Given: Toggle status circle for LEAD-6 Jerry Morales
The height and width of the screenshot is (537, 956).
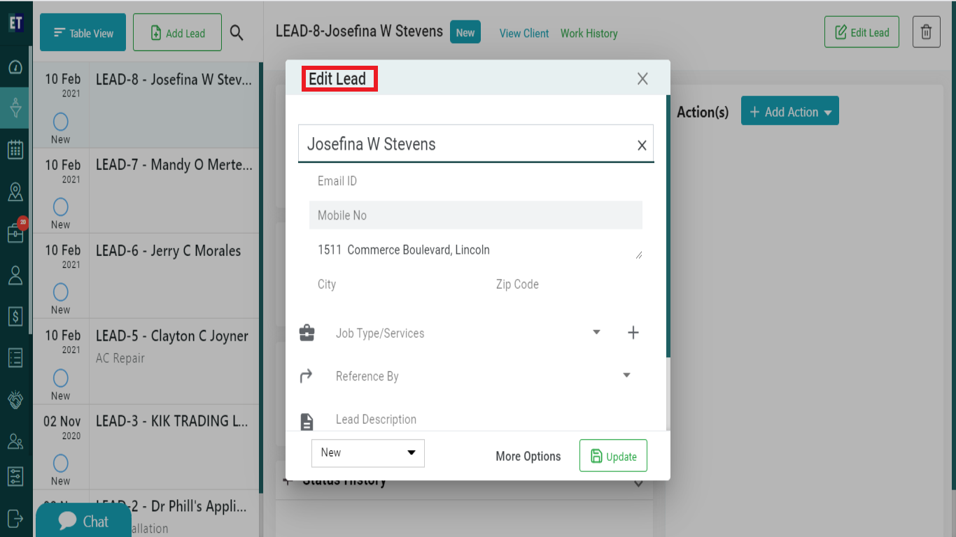Looking at the screenshot, I should 61,292.
